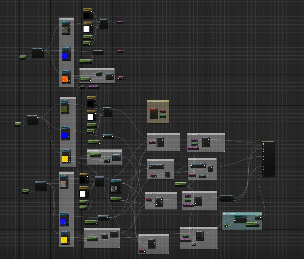Toggle the 'Use displacement map?' switch node
The image size is (304, 259).
[240, 217]
